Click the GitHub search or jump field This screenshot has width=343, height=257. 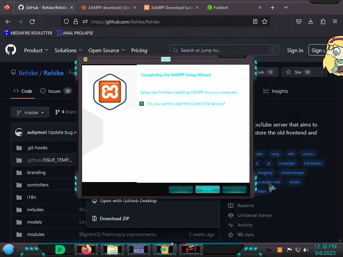pyautogui.click(x=224, y=50)
